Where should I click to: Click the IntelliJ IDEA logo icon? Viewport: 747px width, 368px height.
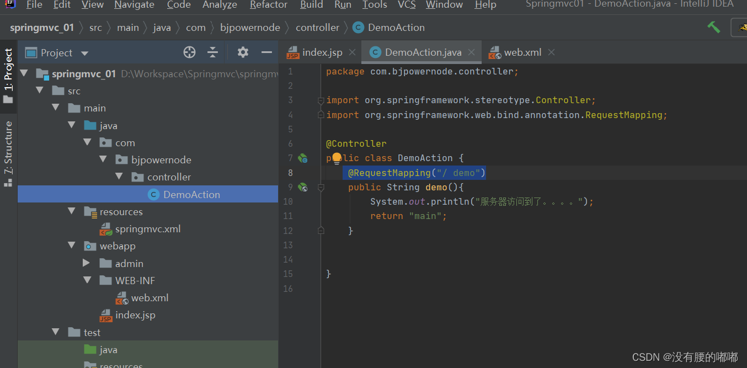10,4
